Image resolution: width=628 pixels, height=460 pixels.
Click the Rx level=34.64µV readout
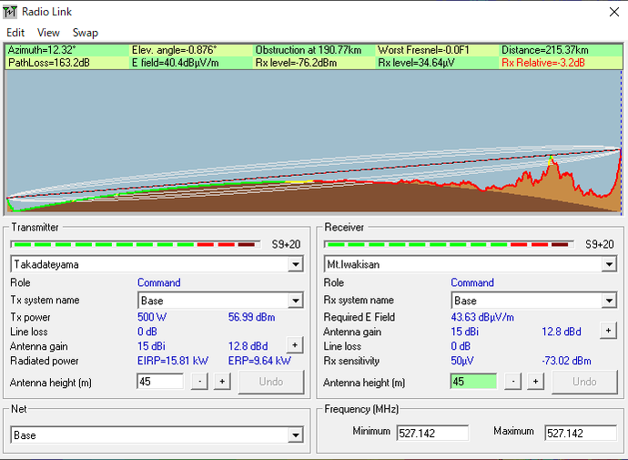pos(416,63)
